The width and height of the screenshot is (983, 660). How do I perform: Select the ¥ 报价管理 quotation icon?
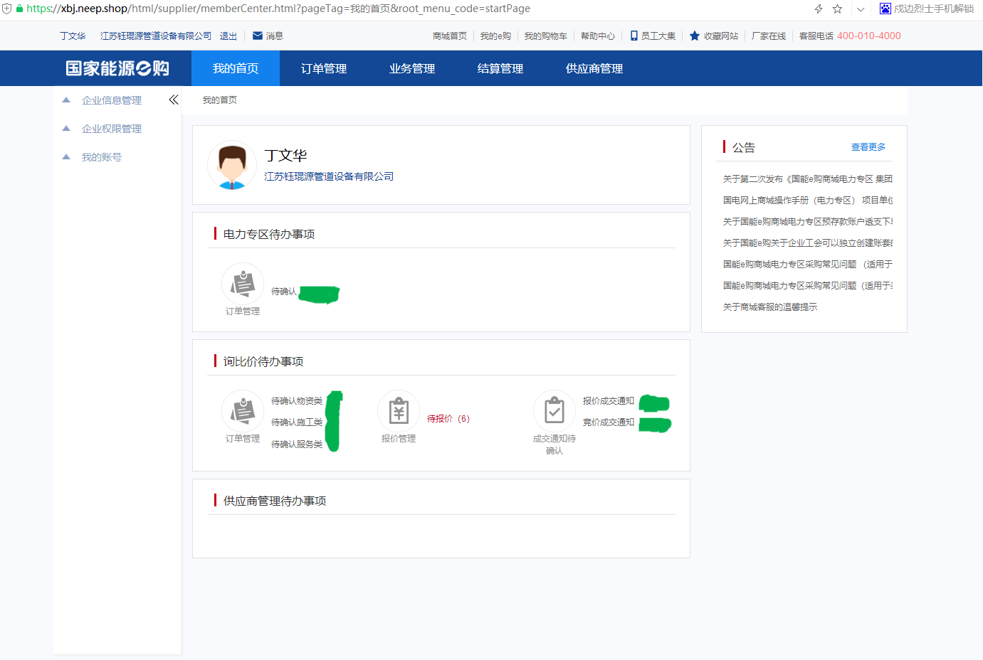[x=399, y=410]
